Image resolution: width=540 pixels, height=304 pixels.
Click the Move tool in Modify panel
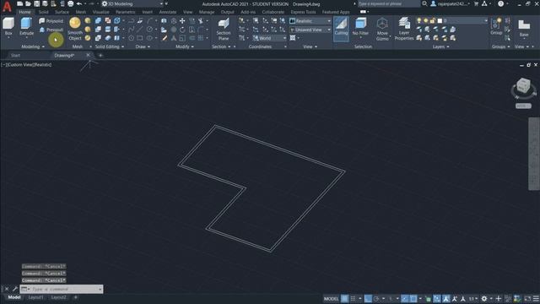[182, 21]
